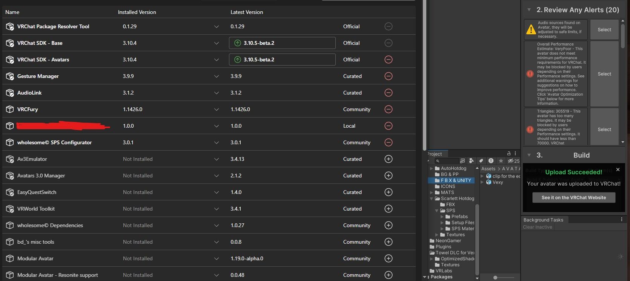Add Modular Avatar - Resonite support package

coord(389,275)
